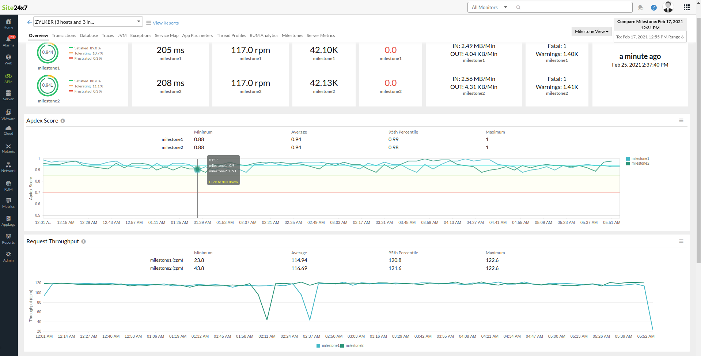The image size is (701, 356).
Task: Click the back arrow beside ZYLKER
Action: 29,22
